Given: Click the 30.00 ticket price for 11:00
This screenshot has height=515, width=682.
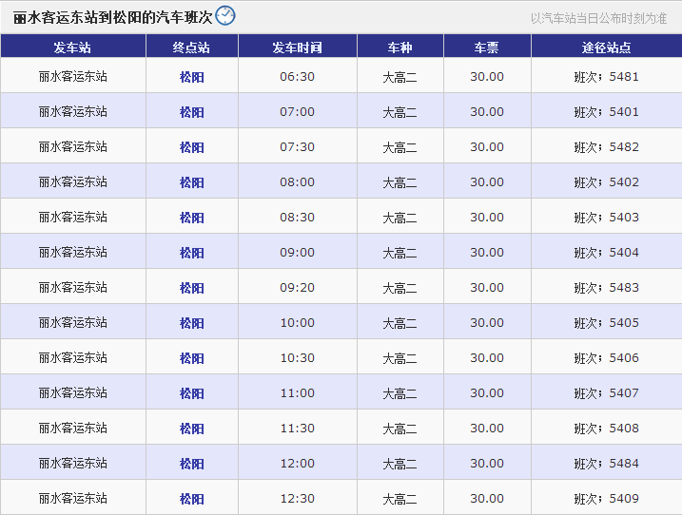Looking at the screenshot, I should pos(486,393).
